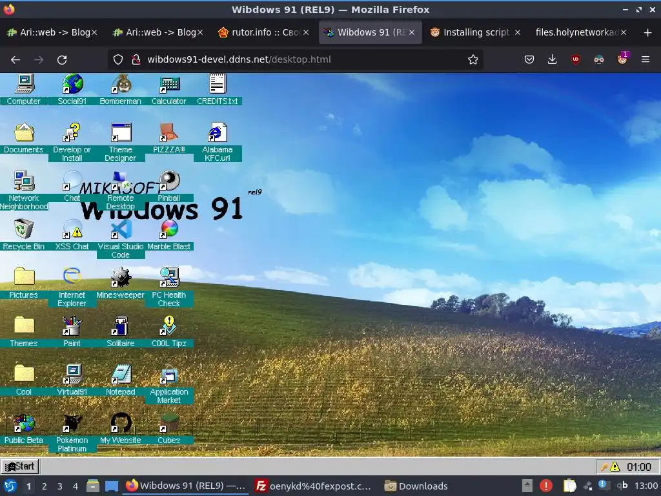
Task: Open the Computer desktop icon
Action: coord(24,83)
